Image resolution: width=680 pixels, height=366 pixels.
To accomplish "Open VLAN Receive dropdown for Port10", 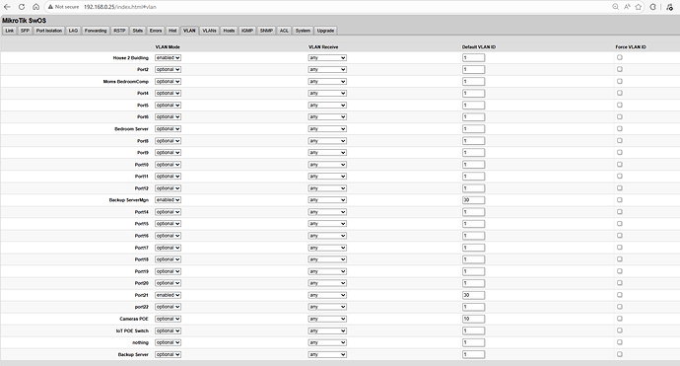I will point(327,165).
